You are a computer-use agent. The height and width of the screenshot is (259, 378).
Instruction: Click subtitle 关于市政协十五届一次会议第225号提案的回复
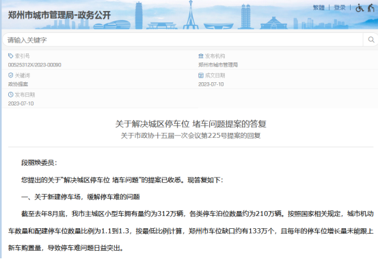[191, 136]
